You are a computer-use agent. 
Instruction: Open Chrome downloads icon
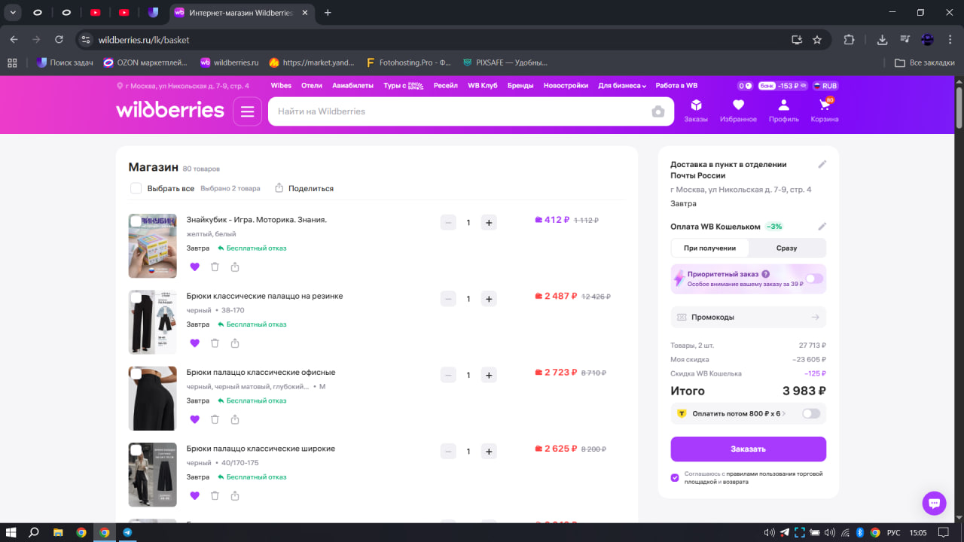[x=883, y=40]
